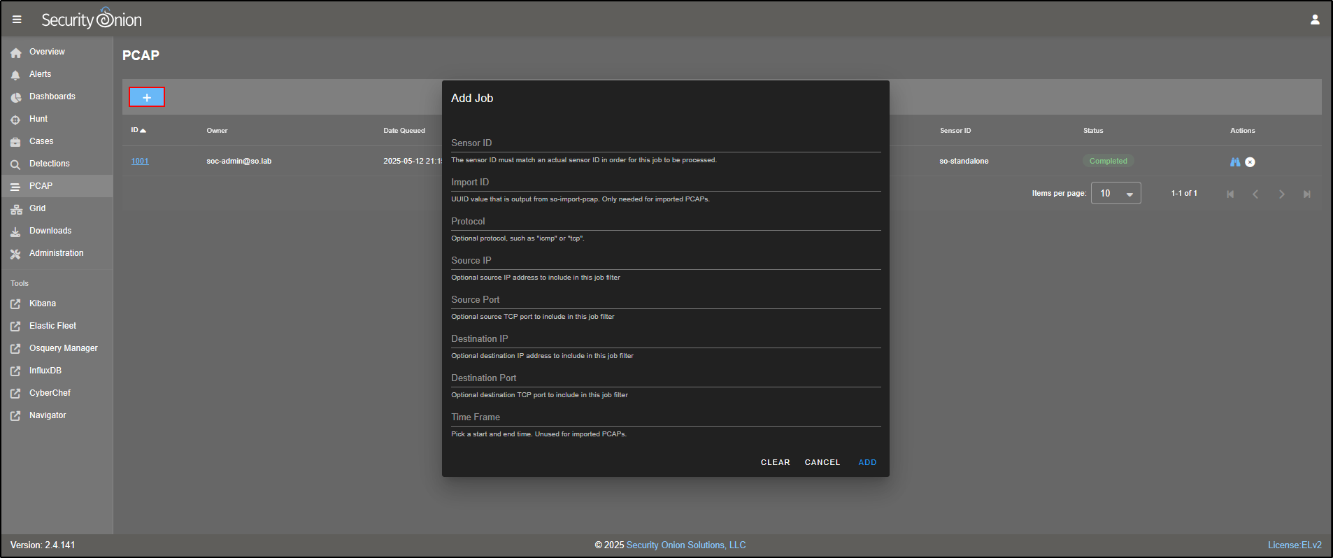This screenshot has height=558, width=1333.
Task: Open the user account icon
Action: [1315, 20]
